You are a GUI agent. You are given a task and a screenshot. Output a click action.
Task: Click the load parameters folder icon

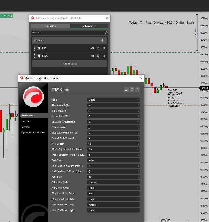(126, 90)
